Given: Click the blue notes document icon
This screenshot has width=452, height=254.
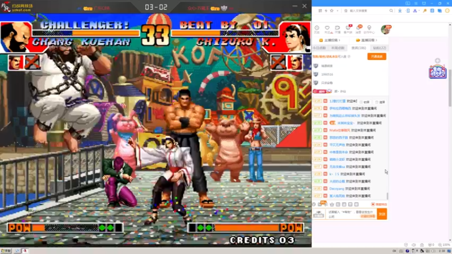Looking at the screenshot, I should (x=432, y=11).
